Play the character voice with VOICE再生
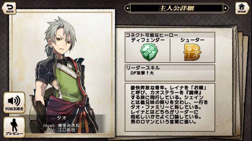The width and height of the screenshot is (252, 141). (14, 103)
